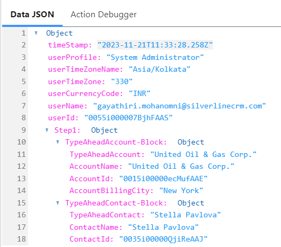Select AccountName value "United Oil & Gas Corp."

181,166
